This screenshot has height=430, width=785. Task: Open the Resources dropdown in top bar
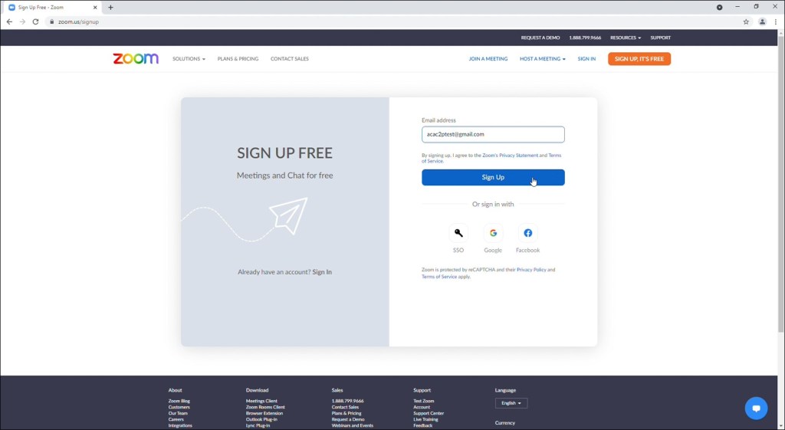[625, 38]
